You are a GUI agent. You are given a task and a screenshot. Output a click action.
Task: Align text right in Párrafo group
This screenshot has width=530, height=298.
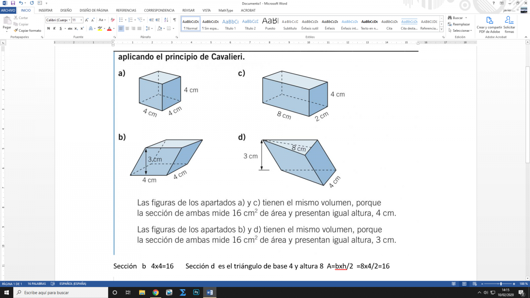134,29
